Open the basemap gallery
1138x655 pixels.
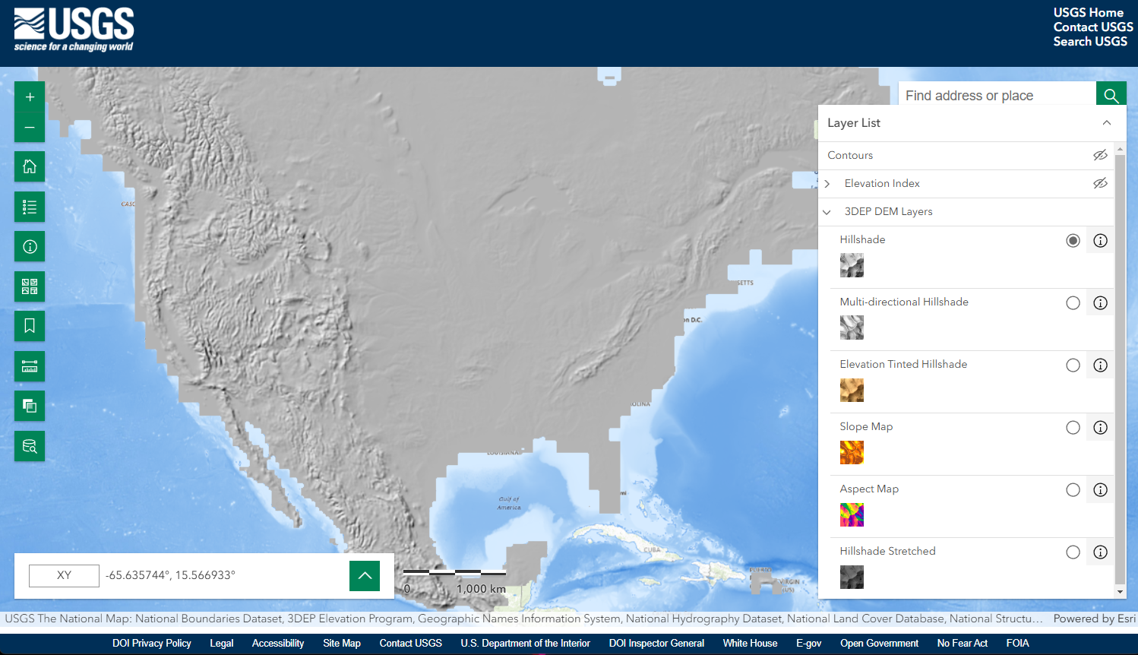point(30,286)
